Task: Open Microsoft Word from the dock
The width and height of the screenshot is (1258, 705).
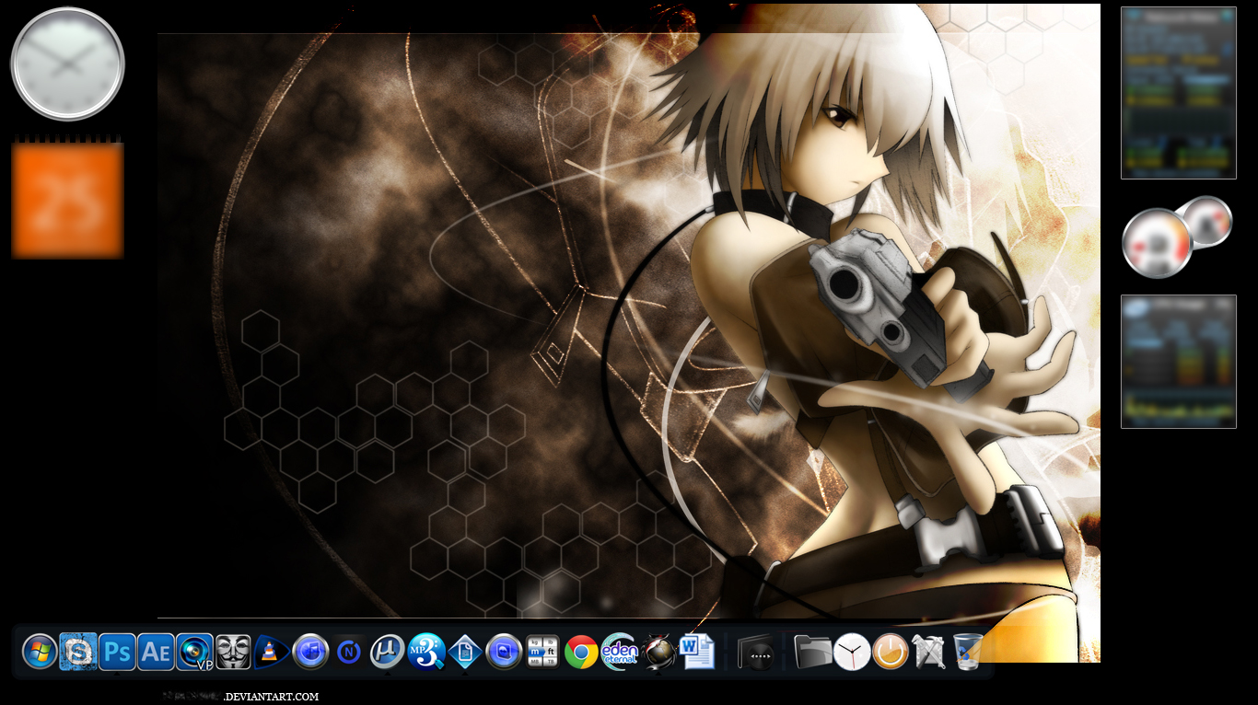Action: click(697, 652)
